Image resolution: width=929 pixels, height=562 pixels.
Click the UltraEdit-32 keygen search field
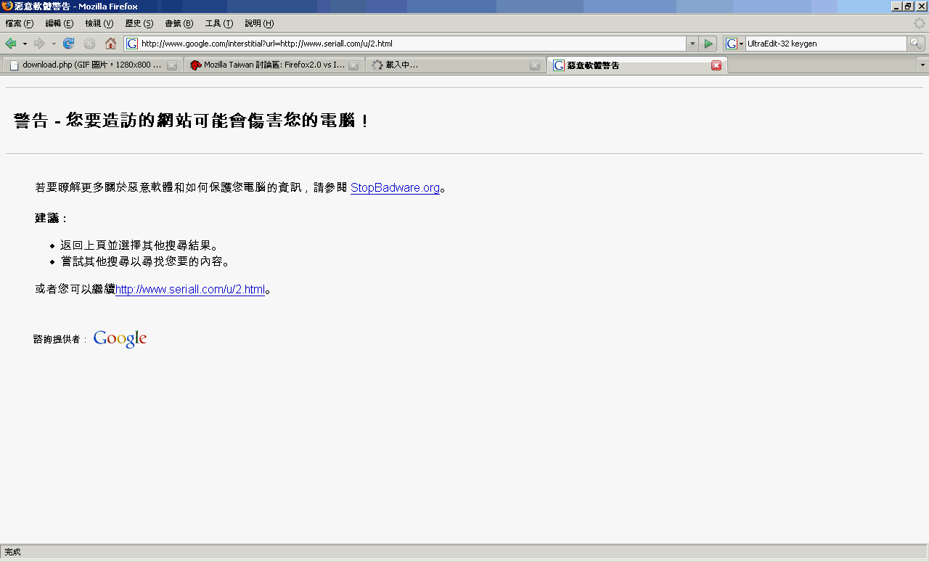coord(824,44)
